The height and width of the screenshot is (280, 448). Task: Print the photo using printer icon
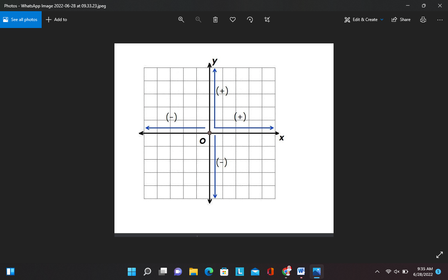click(423, 20)
